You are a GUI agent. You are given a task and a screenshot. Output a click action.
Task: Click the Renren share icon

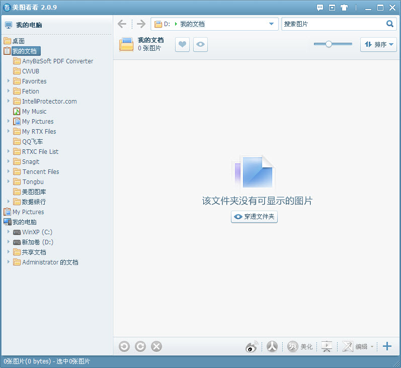pyautogui.click(x=272, y=346)
